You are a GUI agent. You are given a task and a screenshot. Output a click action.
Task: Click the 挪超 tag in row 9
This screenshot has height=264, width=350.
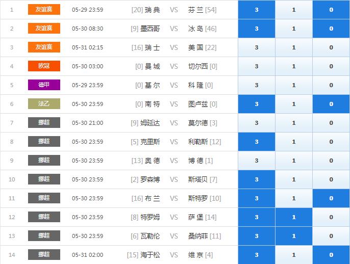[44, 161]
